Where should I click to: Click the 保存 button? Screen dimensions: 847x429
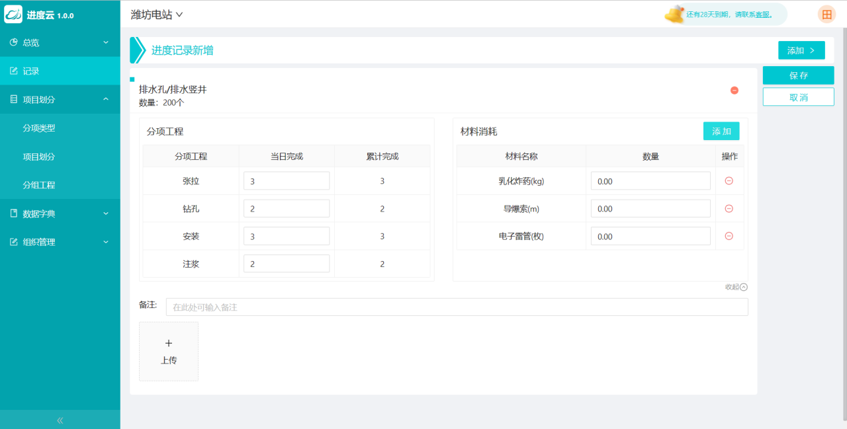click(x=798, y=75)
